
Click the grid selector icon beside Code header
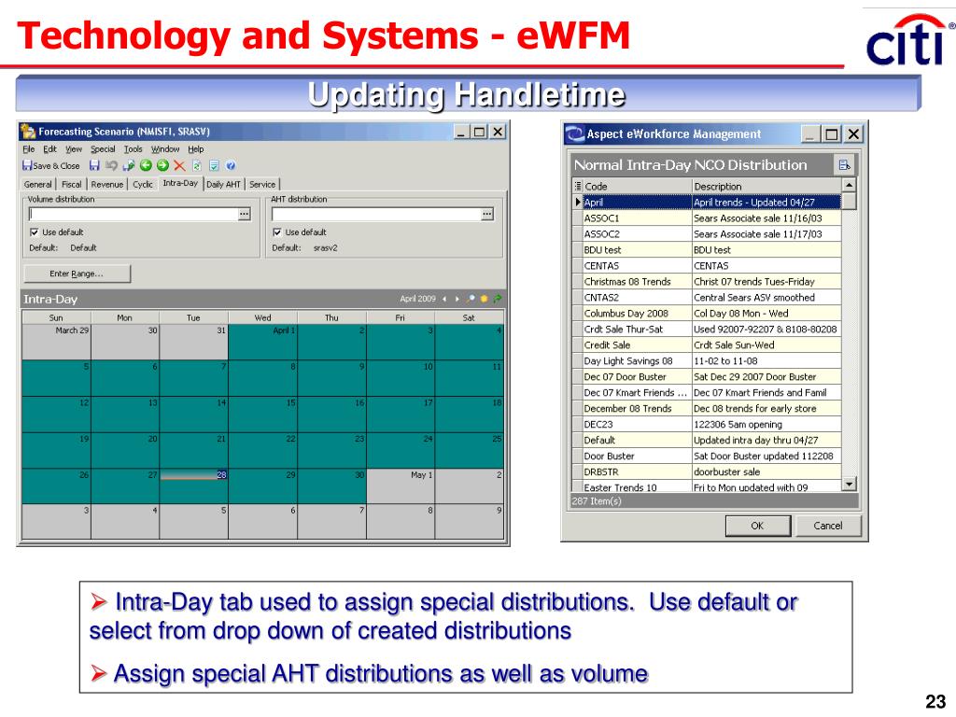point(577,186)
